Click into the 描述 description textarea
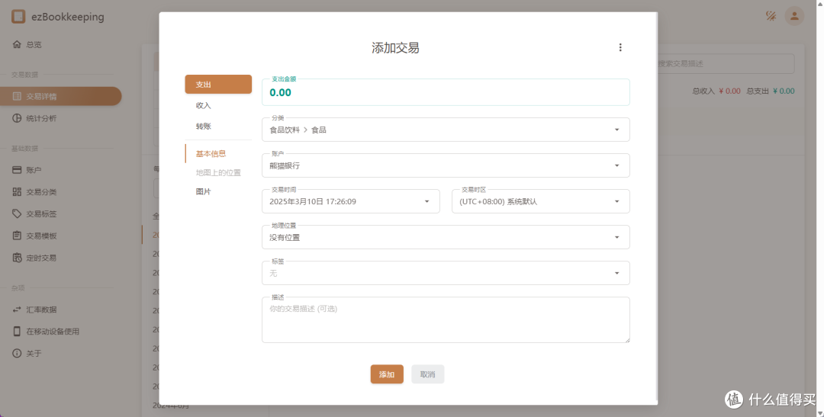 [446, 320]
